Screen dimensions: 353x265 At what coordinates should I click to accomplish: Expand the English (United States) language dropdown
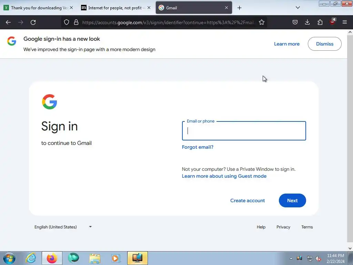[63, 227]
